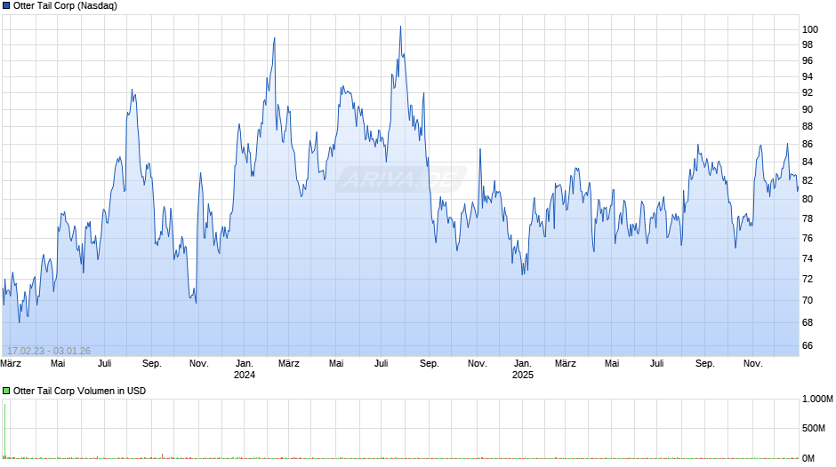
Task: Click the '0M' volume axis label
Action: [x=808, y=458]
